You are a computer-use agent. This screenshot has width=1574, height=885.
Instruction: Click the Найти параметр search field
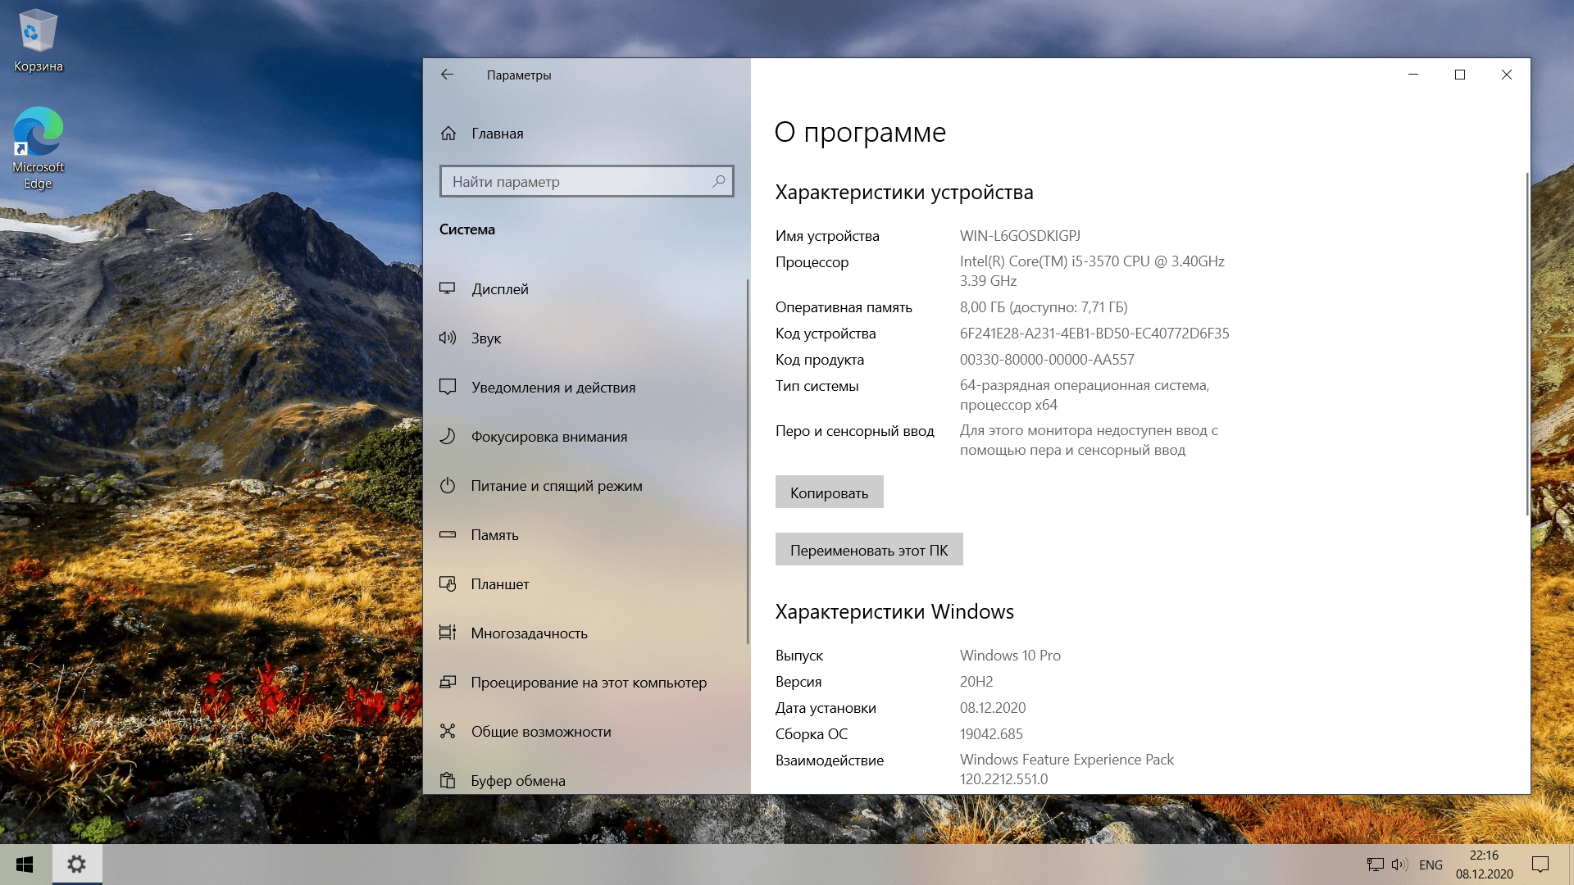[x=586, y=181]
